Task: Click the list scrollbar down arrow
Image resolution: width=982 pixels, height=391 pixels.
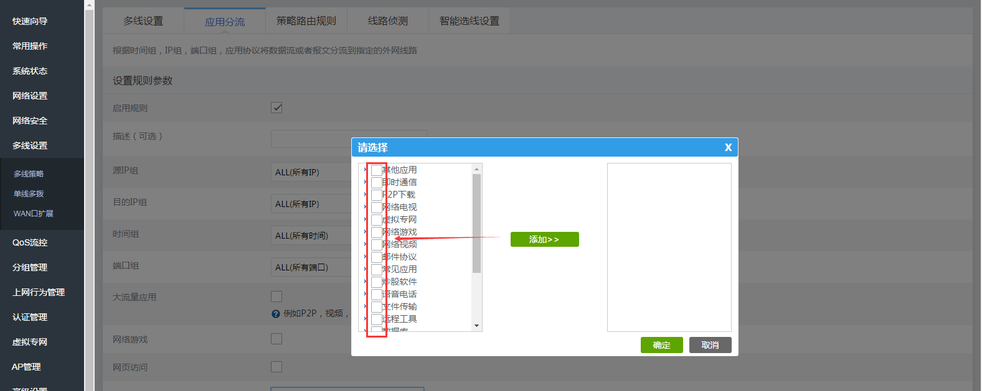Action: pyautogui.click(x=476, y=326)
